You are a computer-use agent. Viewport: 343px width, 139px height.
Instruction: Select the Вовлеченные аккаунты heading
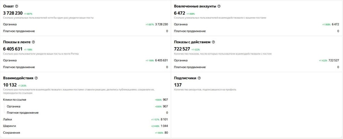[195, 6]
